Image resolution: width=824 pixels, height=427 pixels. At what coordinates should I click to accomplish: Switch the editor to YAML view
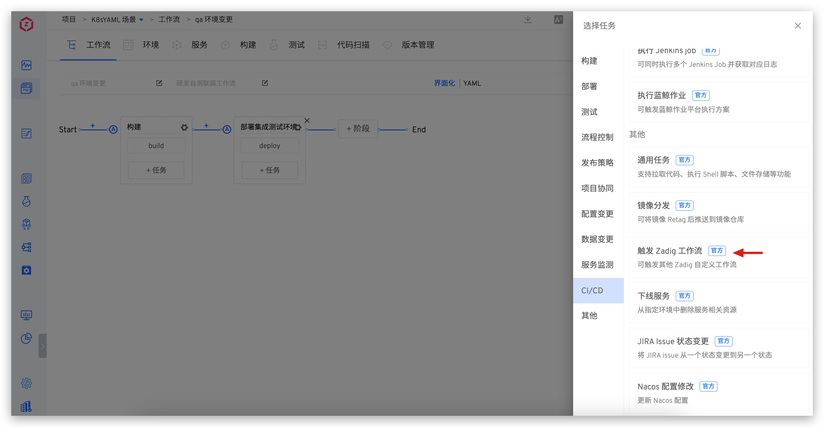[x=472, y=83]
